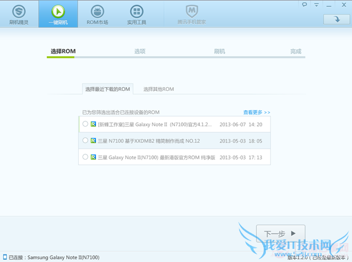Click the 三星 N7100 基于XXDMB2 ROM name
352x262 pixels.
click(x=149, y=141)
